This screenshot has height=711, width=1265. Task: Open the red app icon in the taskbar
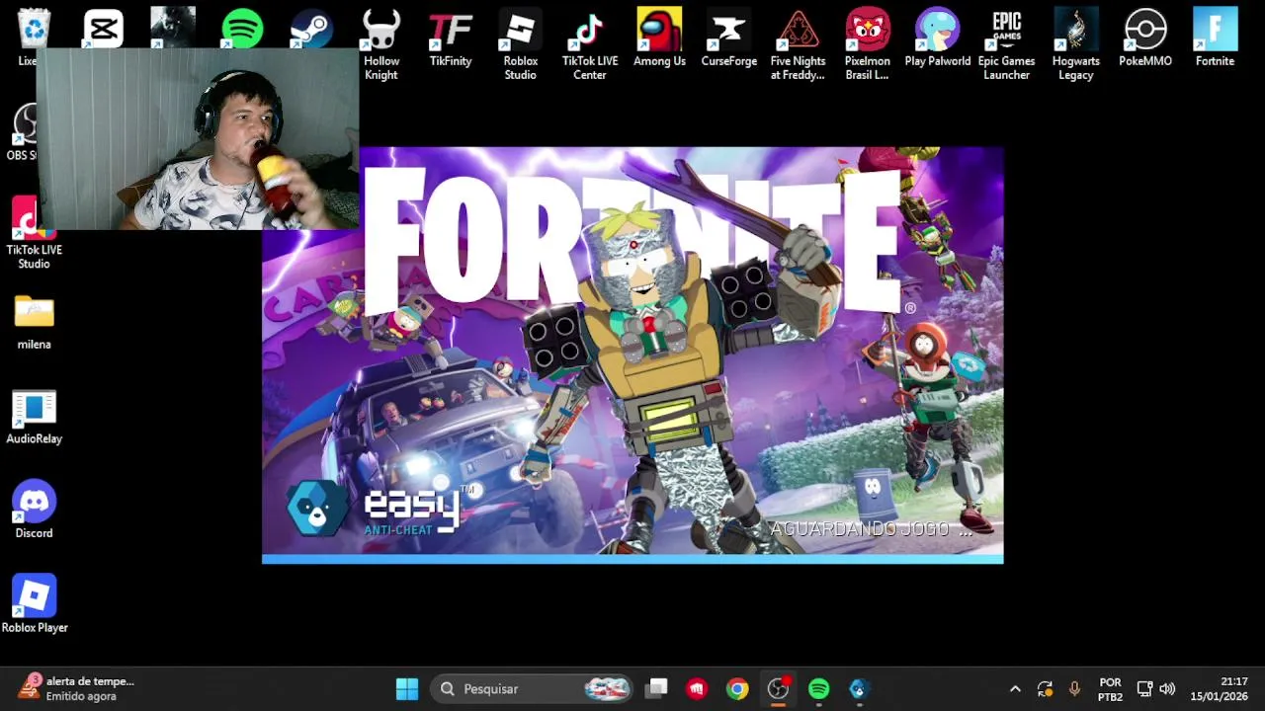(x=698, y=689)
